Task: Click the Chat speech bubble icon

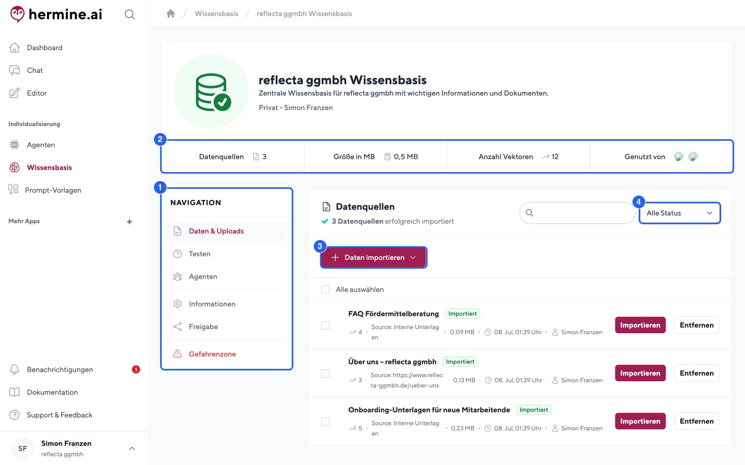Action: coord(14,70)
